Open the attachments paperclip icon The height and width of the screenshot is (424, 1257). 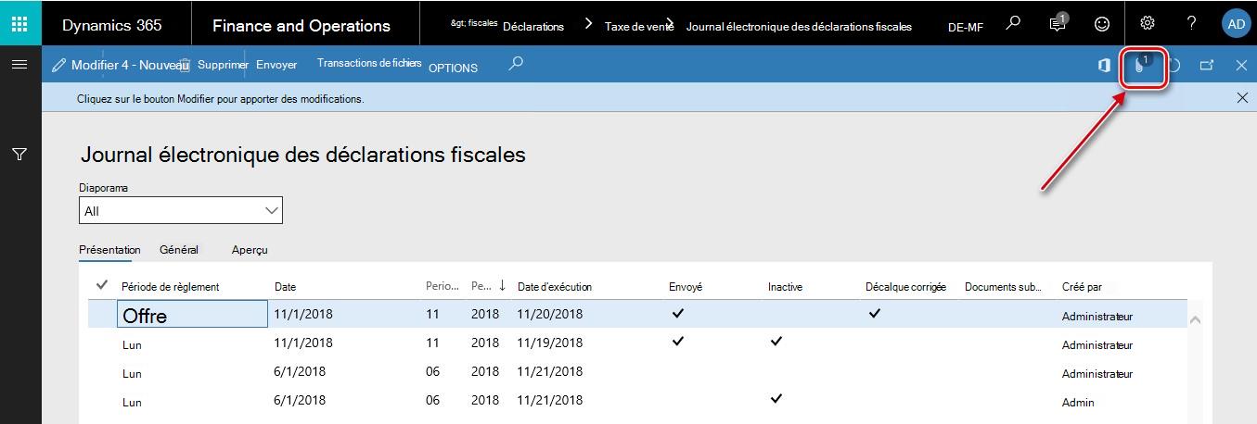1142,66
